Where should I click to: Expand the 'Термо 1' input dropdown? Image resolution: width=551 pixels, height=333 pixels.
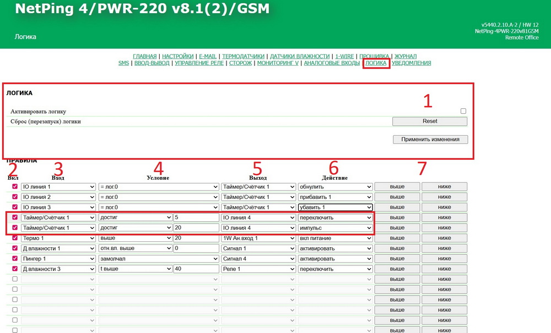[58, 238]
